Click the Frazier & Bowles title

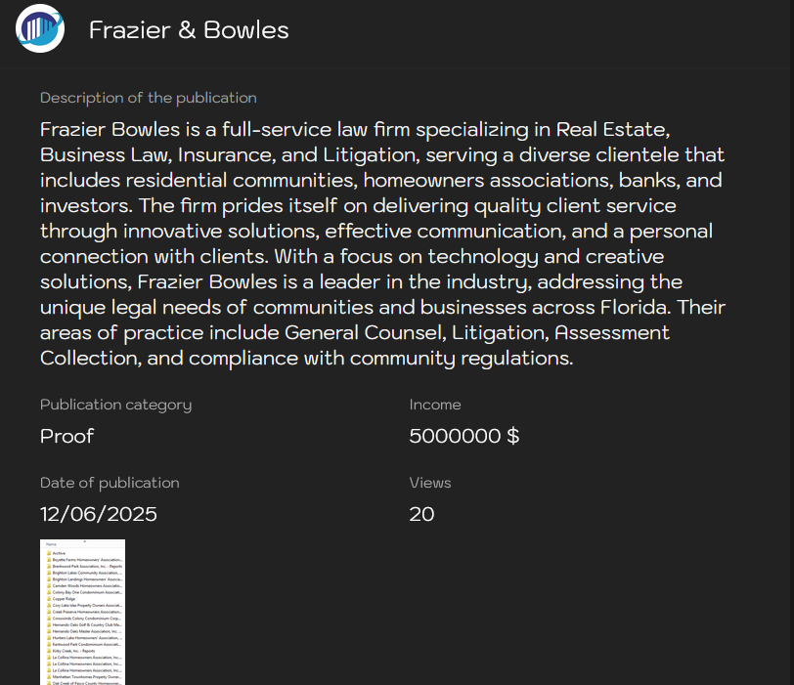(189, 30)
